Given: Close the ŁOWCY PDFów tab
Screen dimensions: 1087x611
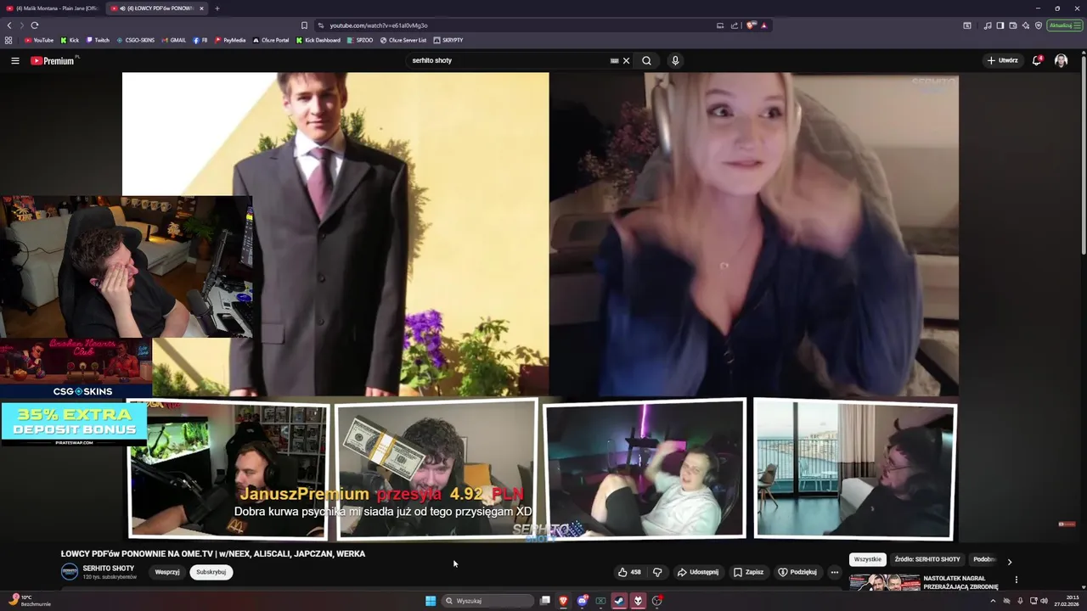Looking at the screenshot, I should tap(201, 8).
